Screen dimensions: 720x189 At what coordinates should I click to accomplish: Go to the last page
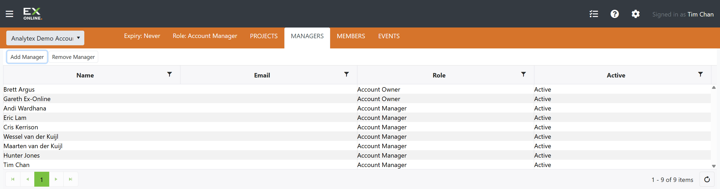point(71,180)
